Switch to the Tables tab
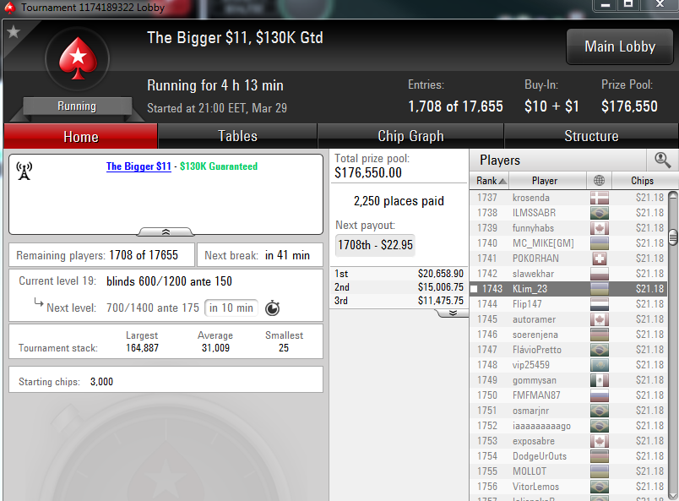The height and width of the screenshot is (501, 679). (237, 136)
